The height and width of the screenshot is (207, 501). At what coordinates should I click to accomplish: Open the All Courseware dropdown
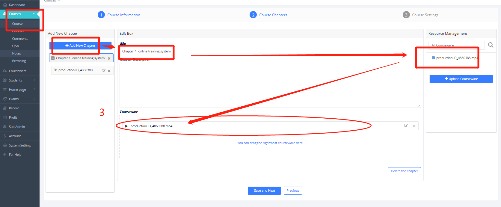tap(456, 45)
